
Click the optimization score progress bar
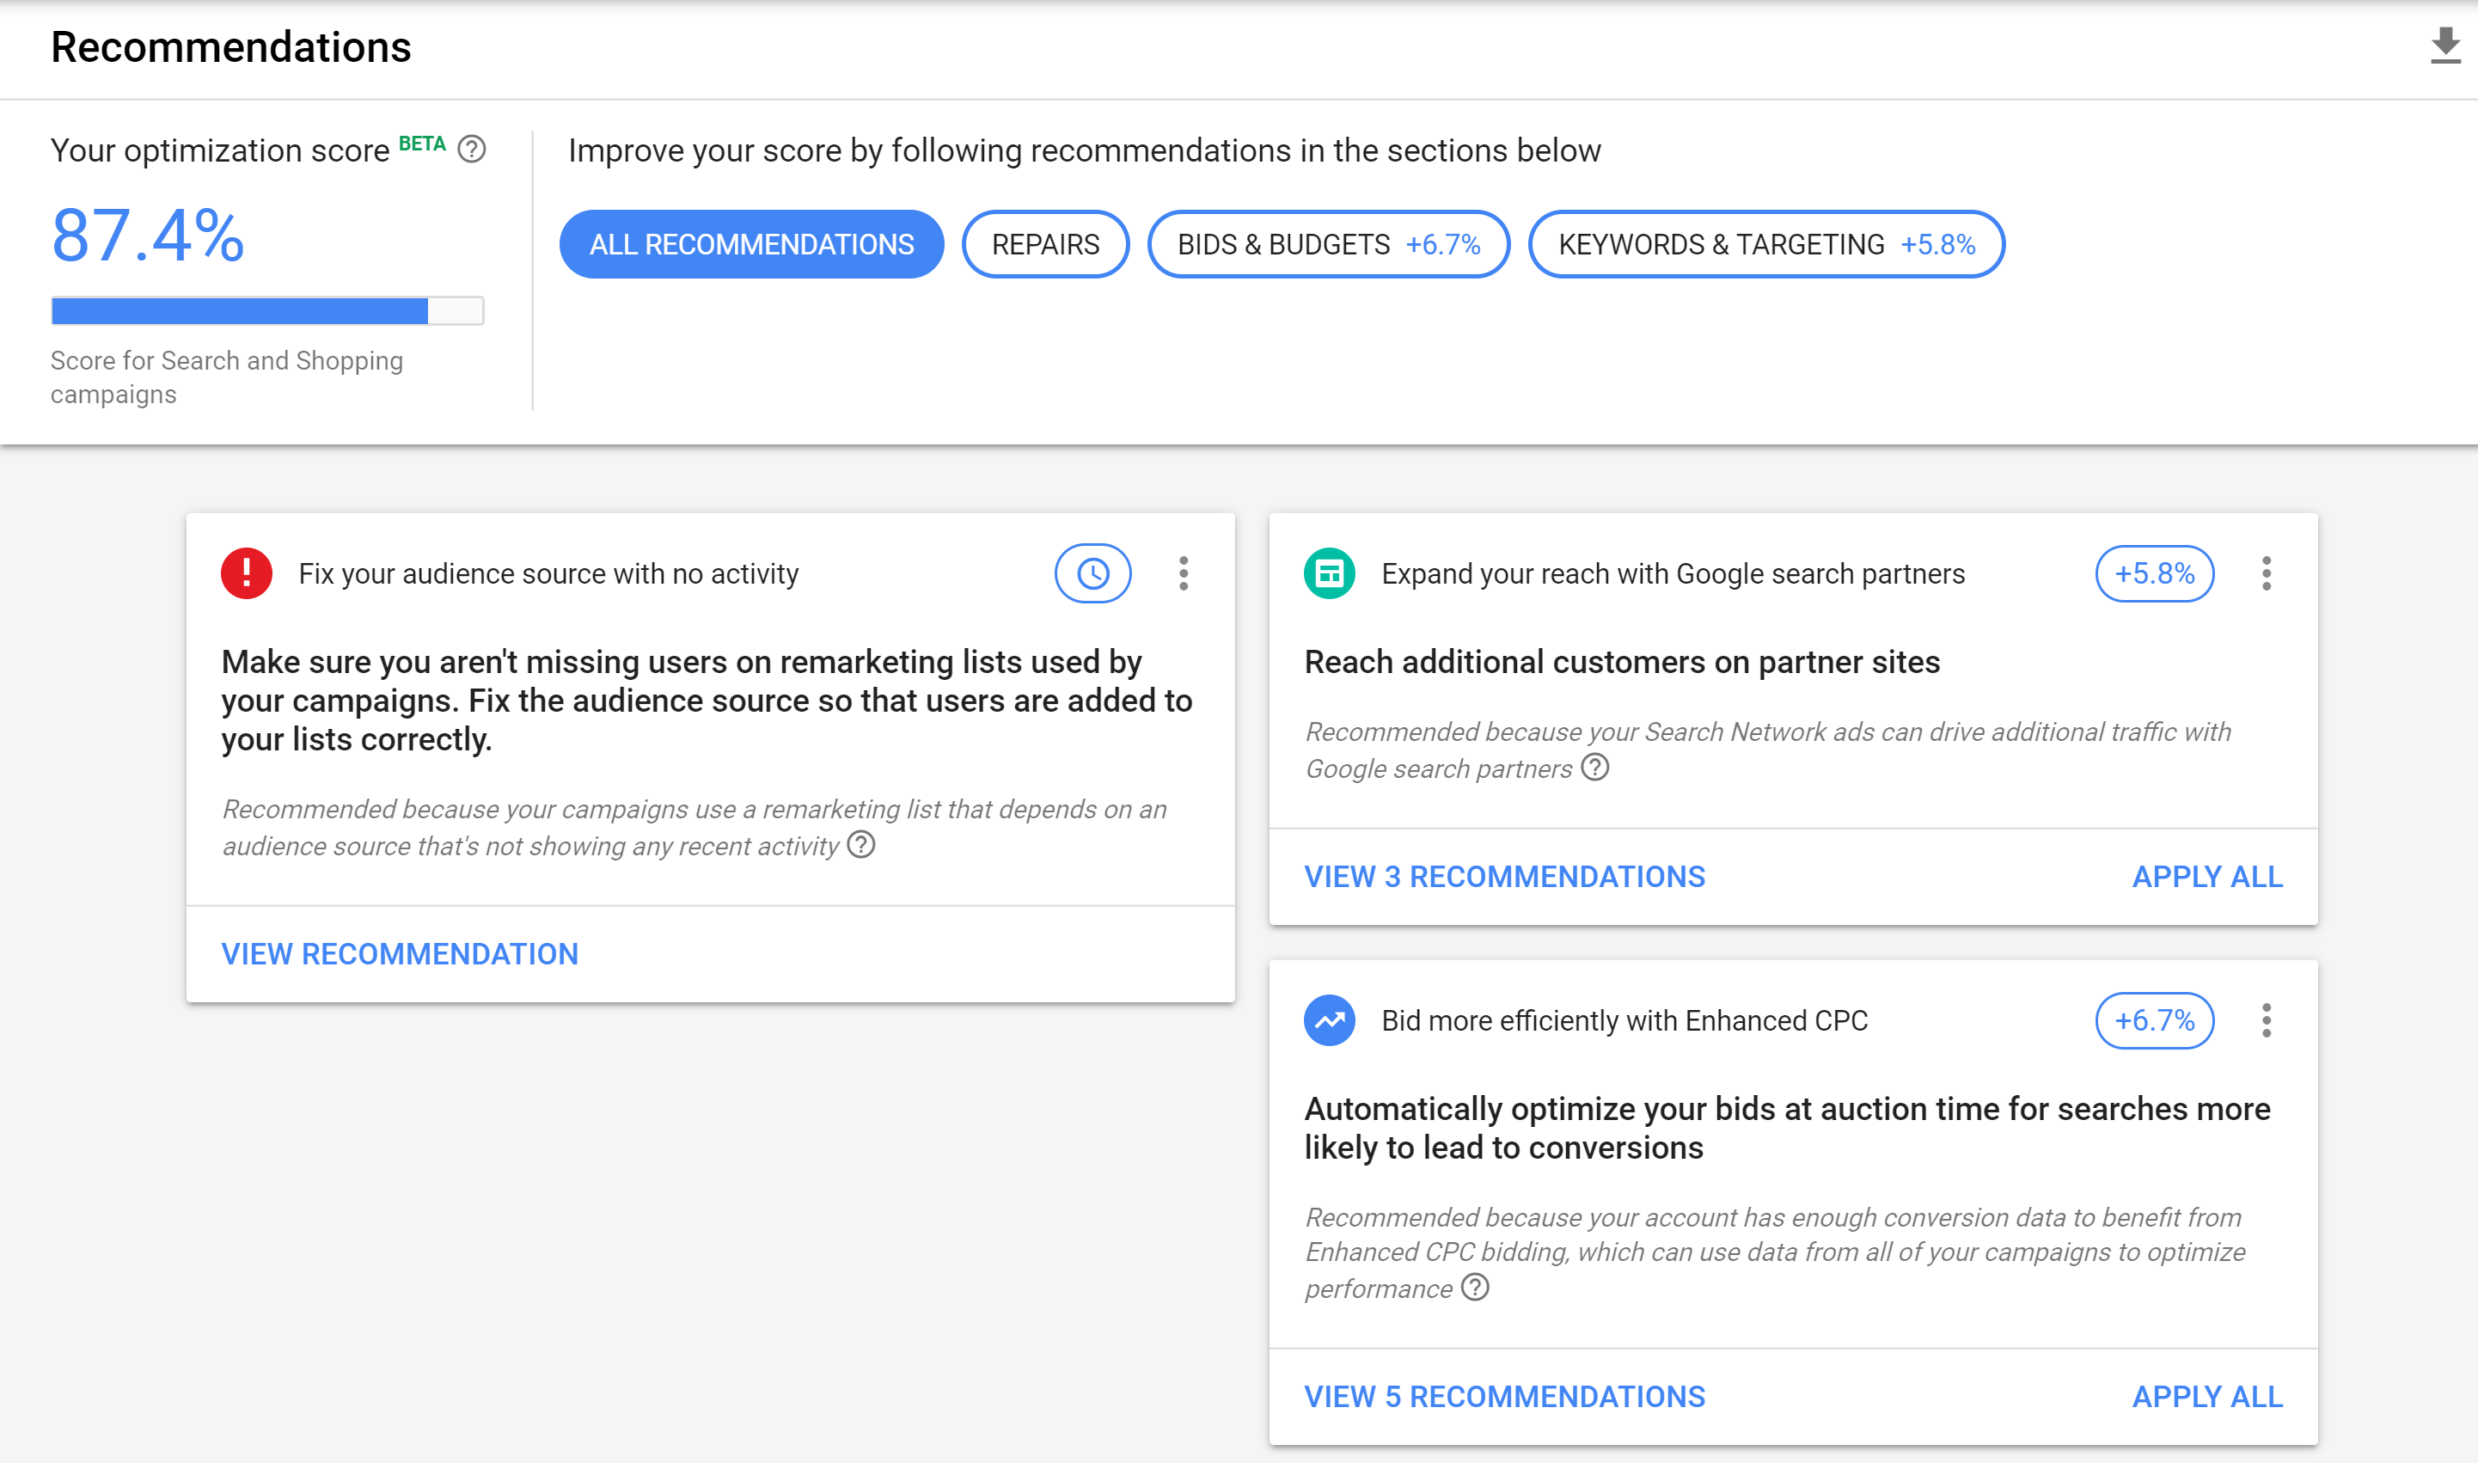267,310
